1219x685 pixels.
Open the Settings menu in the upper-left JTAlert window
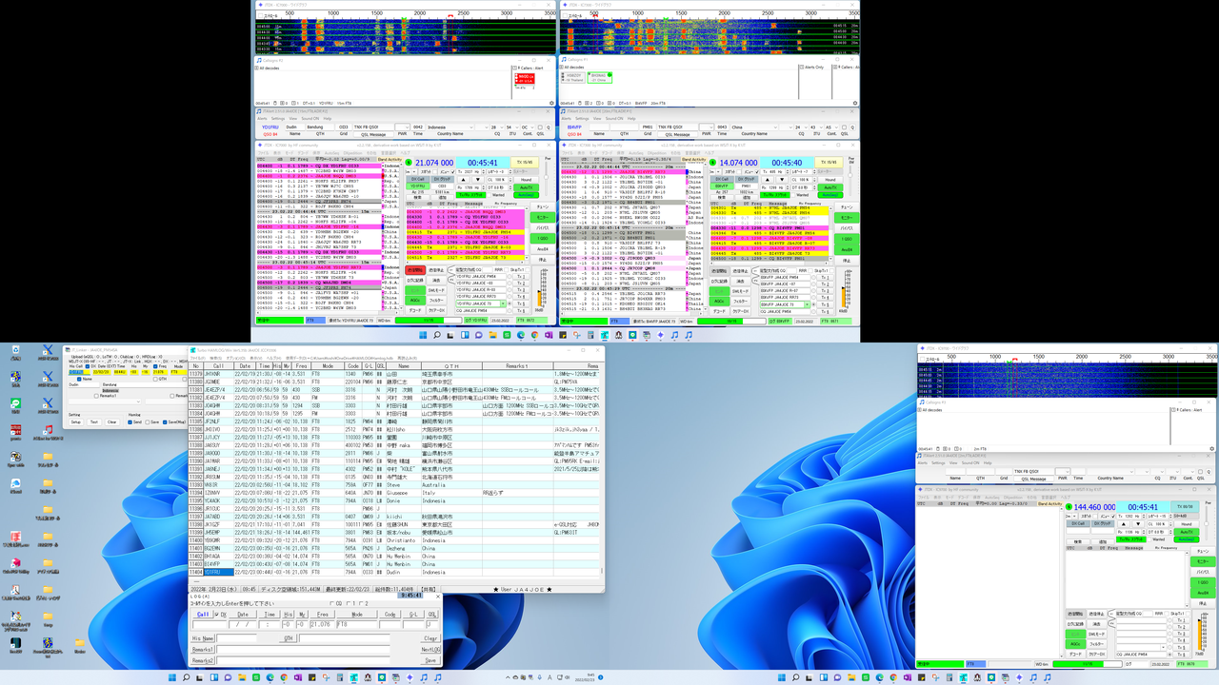[278, 118]
